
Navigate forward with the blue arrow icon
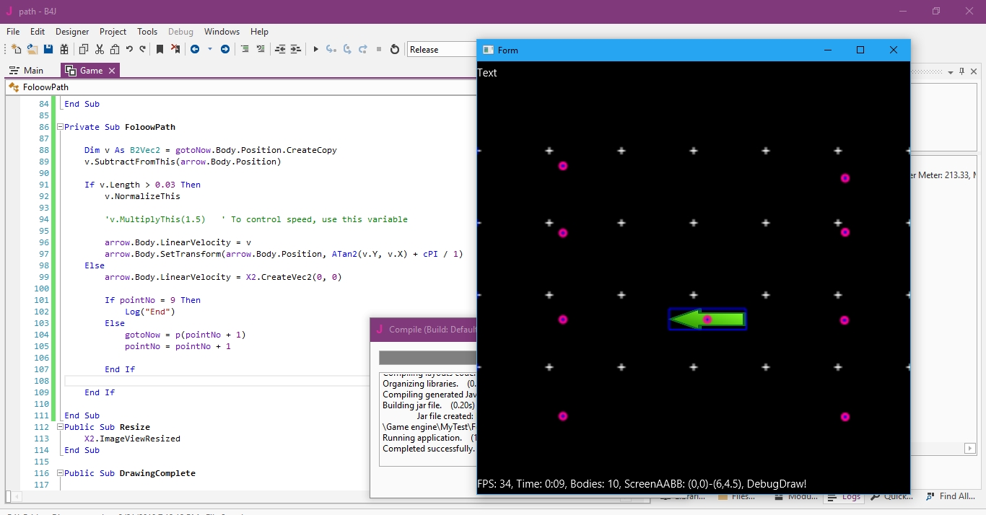click(x=225, y=50)
